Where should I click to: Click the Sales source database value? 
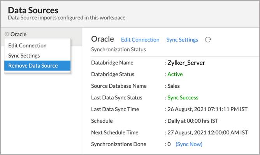coord(174,86)
